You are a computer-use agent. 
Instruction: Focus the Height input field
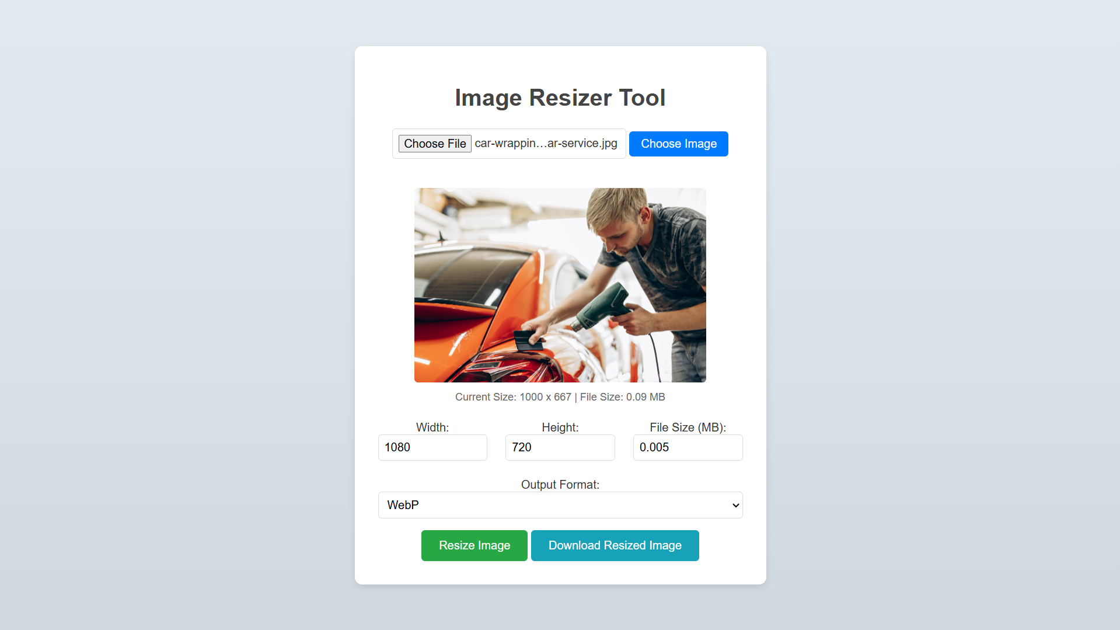(x=560, y=447)
